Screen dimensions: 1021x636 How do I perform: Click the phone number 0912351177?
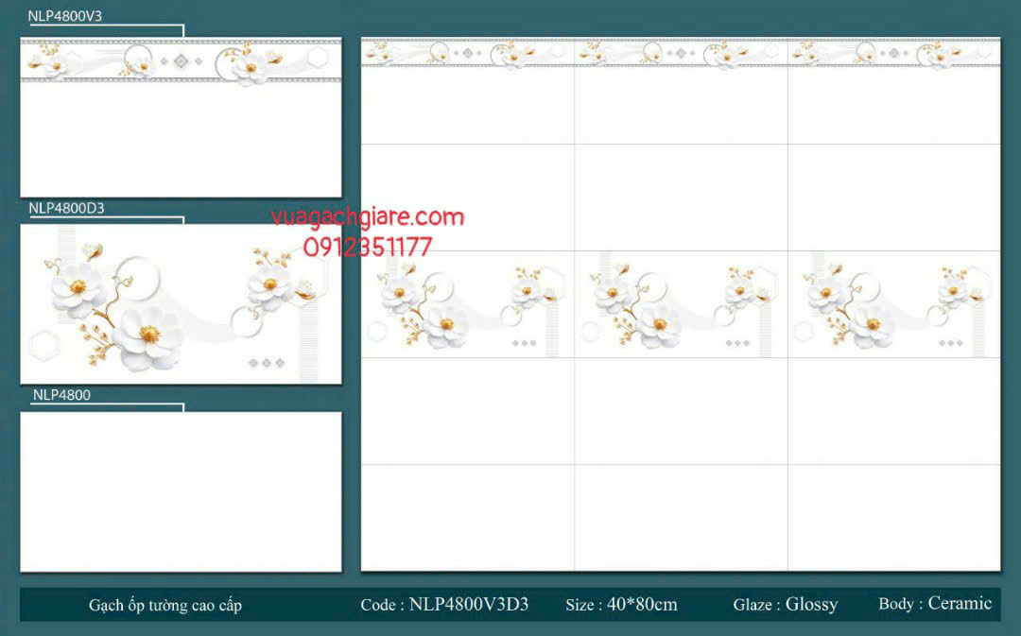click(368, 248)
